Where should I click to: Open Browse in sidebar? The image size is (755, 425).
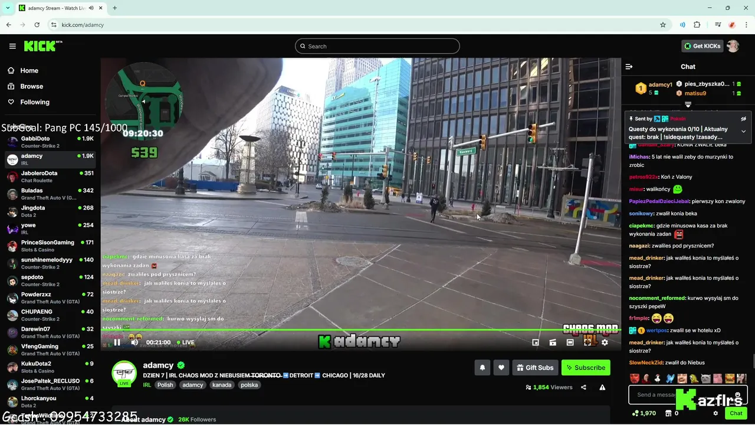tap(31, 86)
